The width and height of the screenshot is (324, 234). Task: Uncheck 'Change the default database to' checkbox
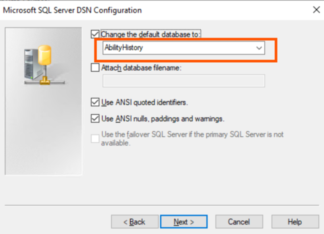pyautogui.click(x=95, y=34)
